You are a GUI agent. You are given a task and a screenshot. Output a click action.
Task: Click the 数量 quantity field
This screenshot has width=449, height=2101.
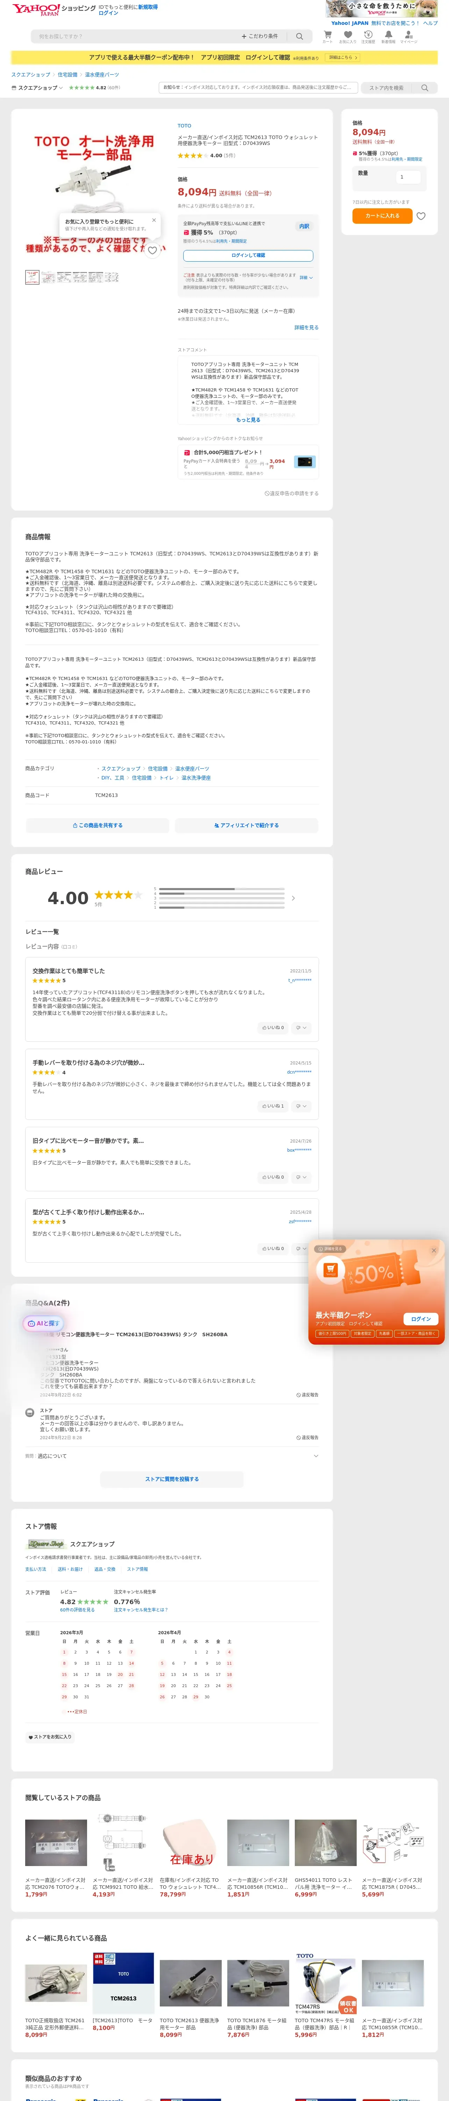tap(407, 177)
